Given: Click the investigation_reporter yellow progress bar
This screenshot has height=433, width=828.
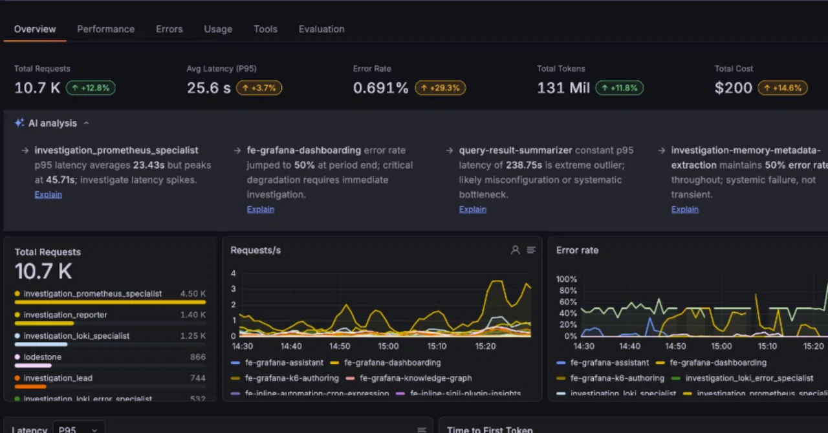Looking at the screenshot, I should [x=44, y=323].
